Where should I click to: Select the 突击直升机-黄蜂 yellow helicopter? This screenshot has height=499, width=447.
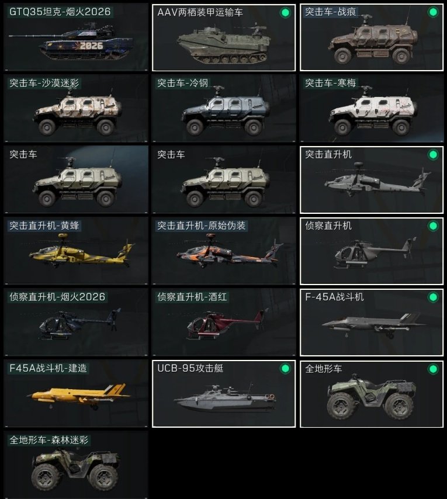tap(76, 251)
